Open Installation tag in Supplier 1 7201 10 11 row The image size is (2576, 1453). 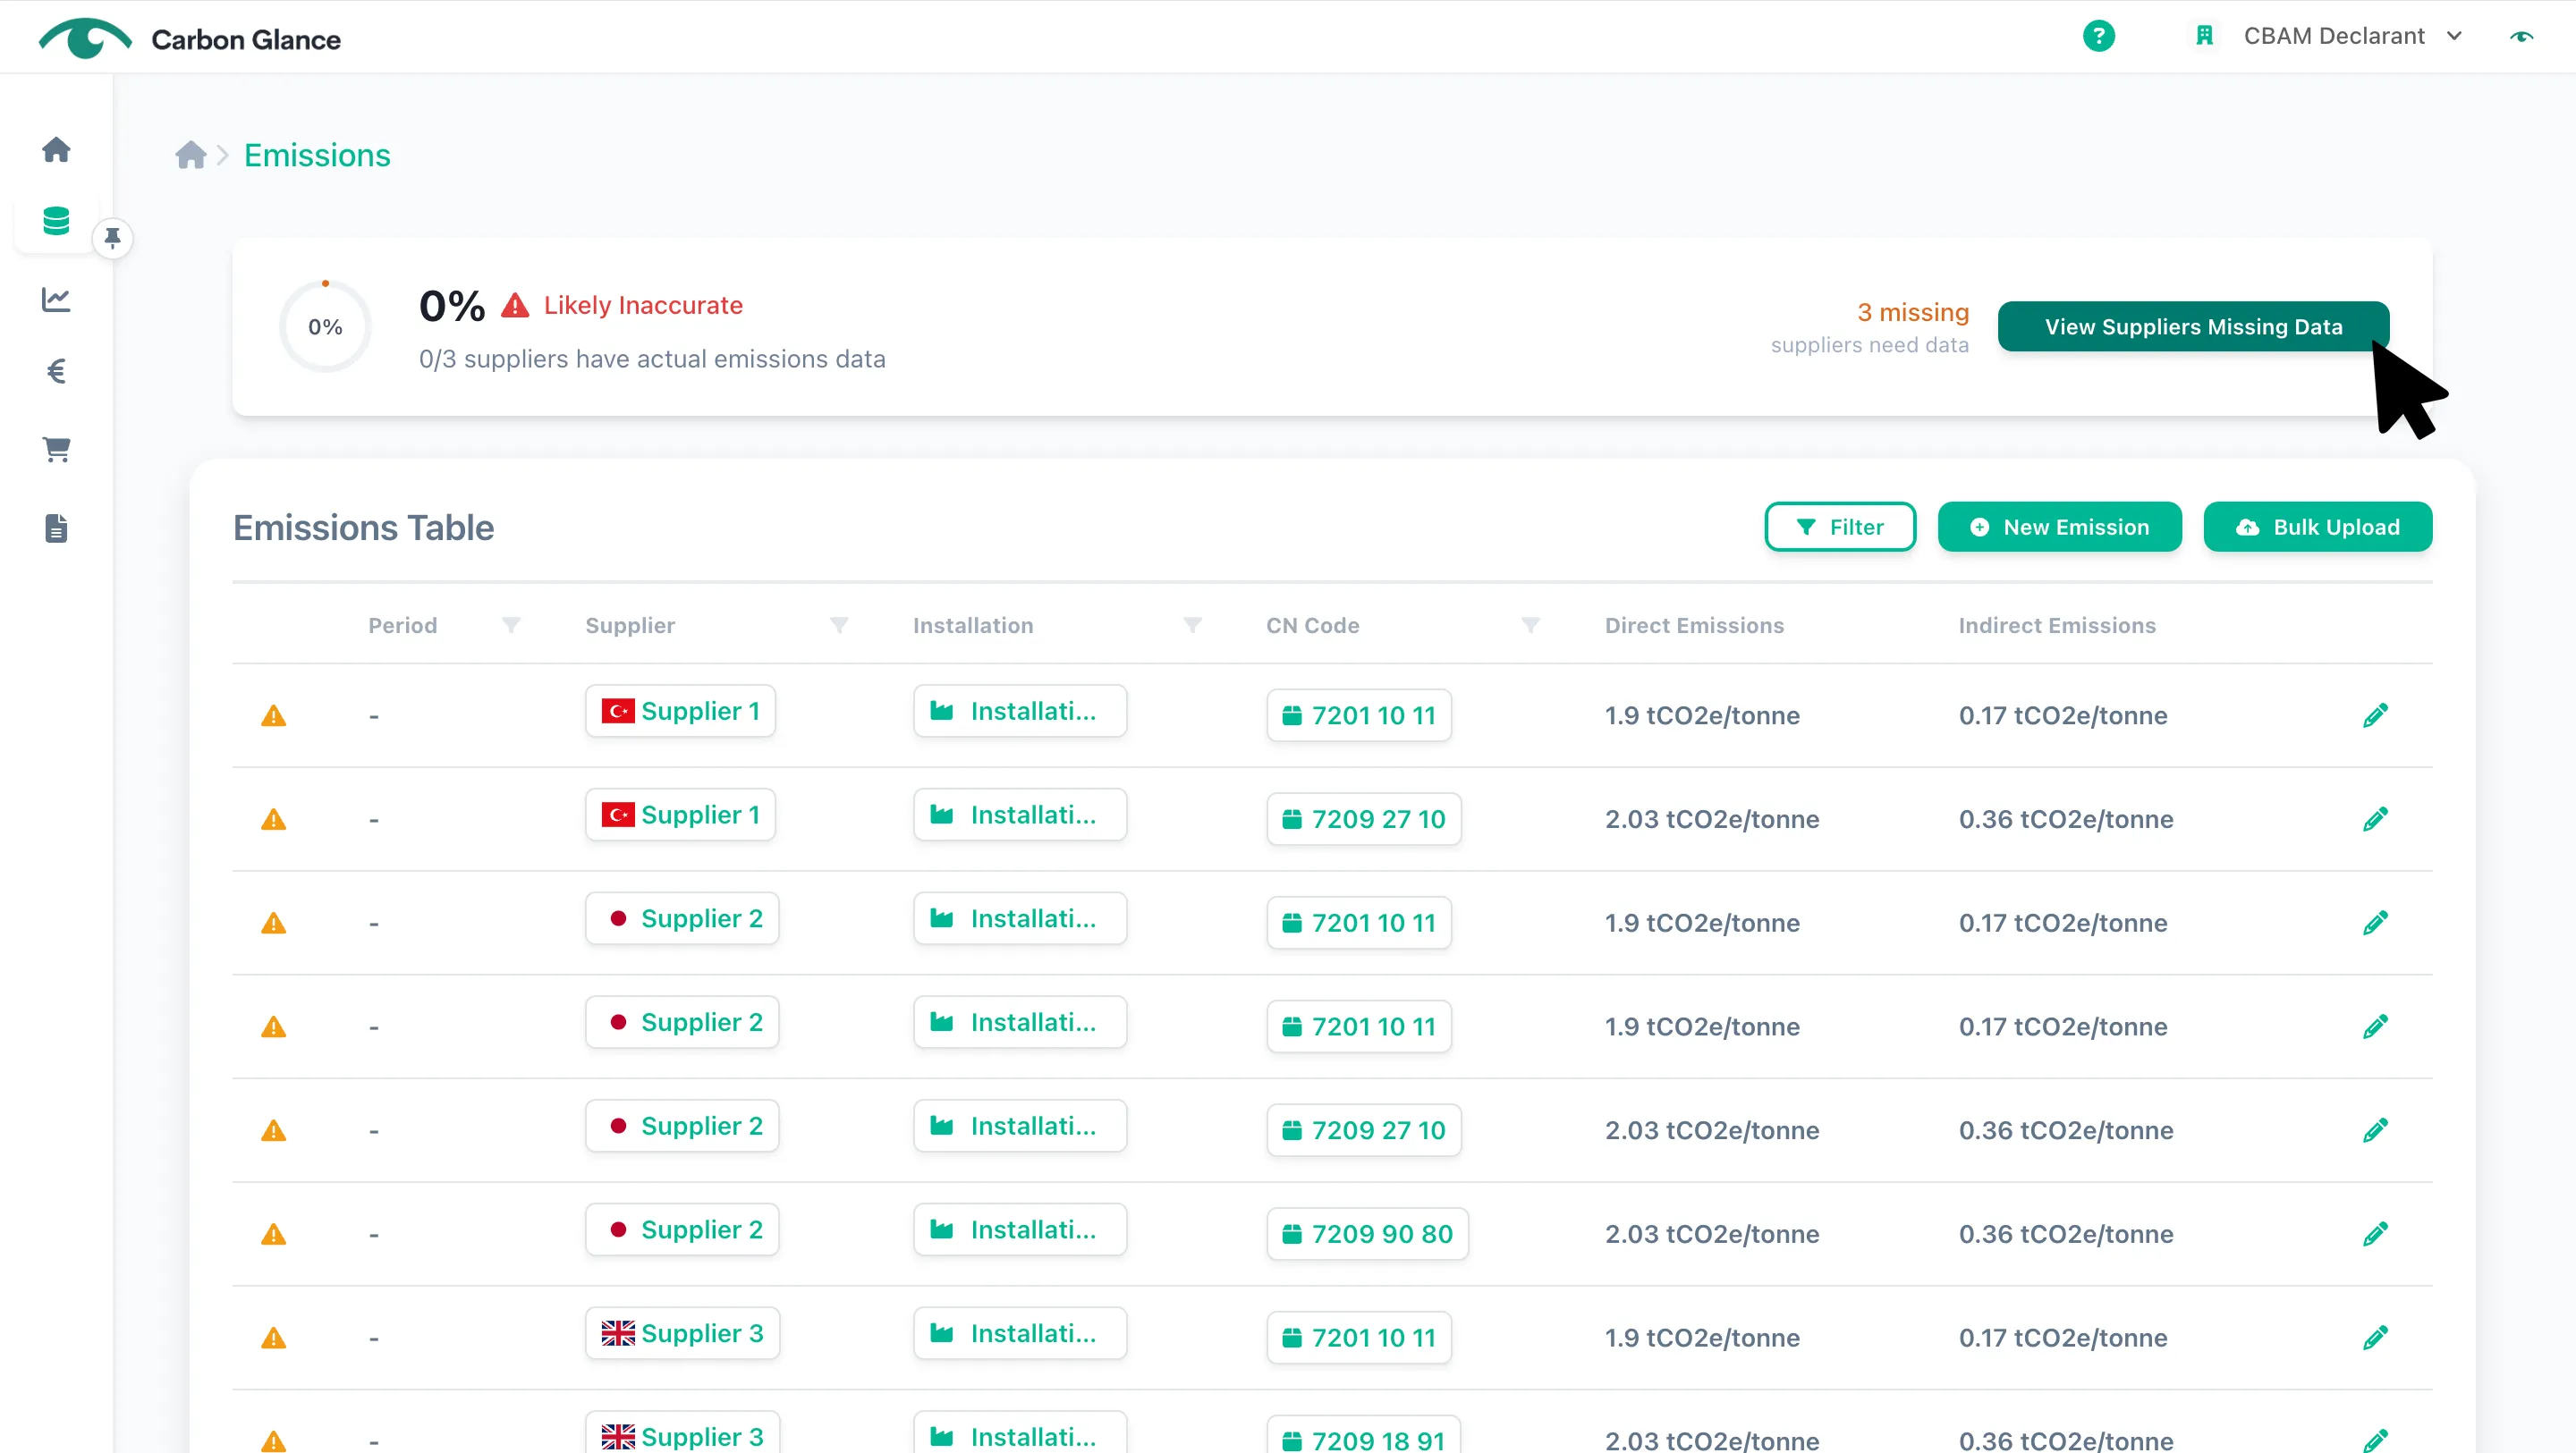[x=1020, y=711]
